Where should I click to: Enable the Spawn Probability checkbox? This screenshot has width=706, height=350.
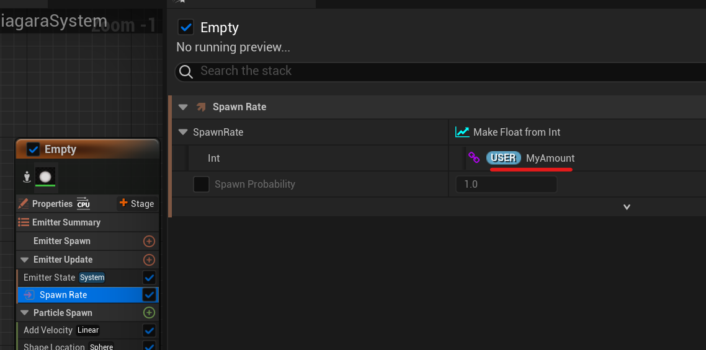point(201,184)
